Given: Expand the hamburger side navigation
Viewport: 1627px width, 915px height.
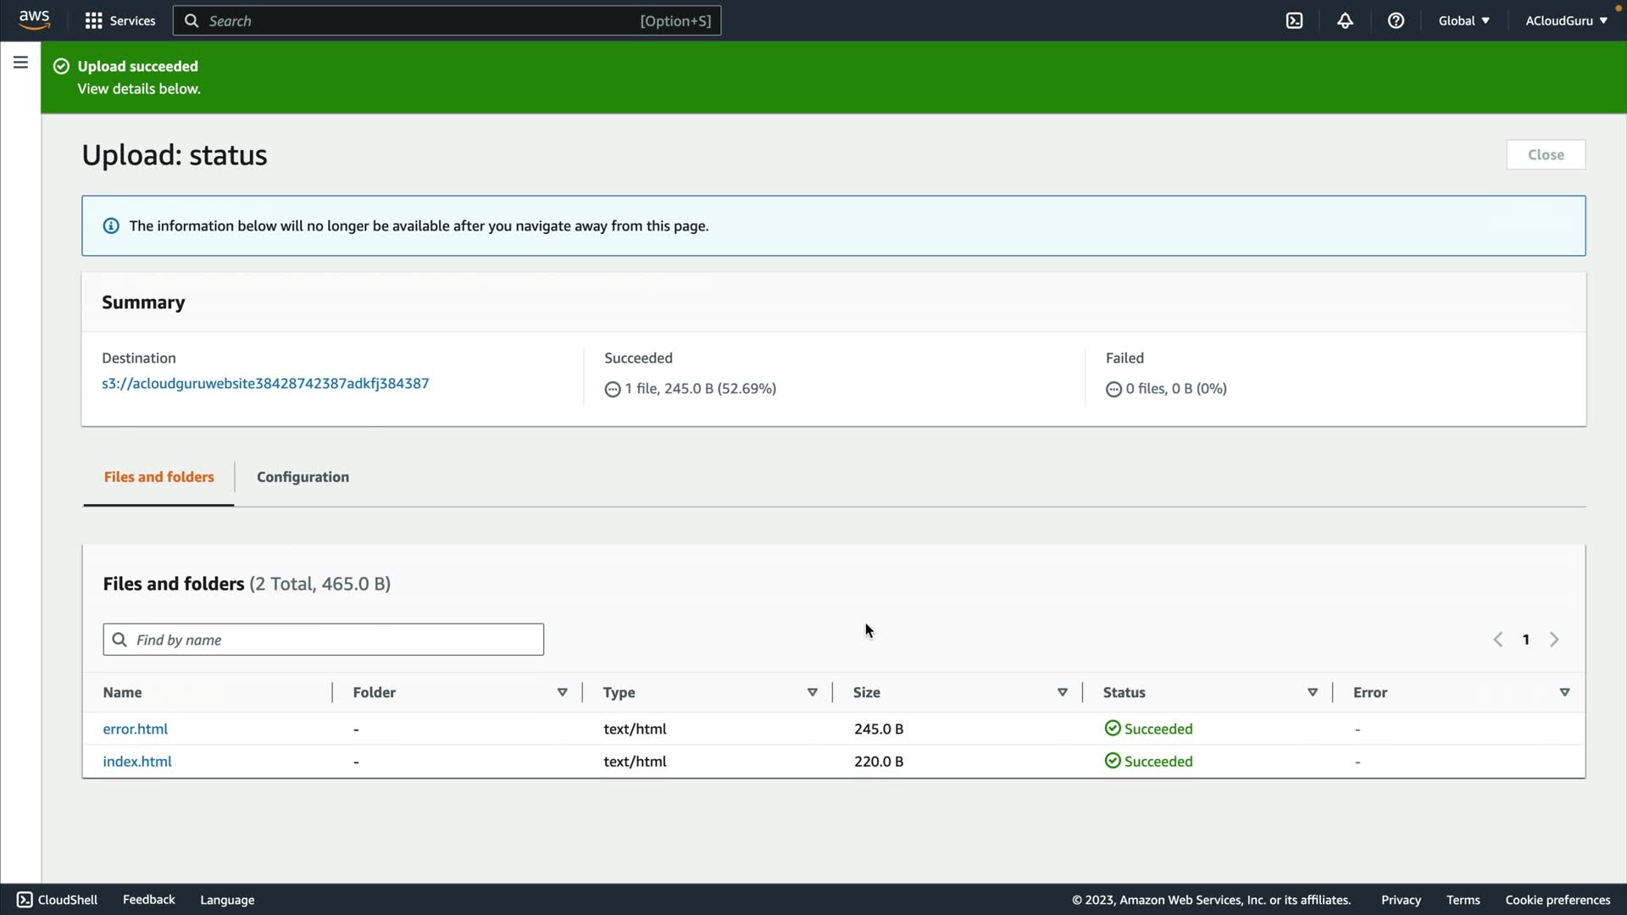Looking at the screenshot, I should (x=20, y=63).
